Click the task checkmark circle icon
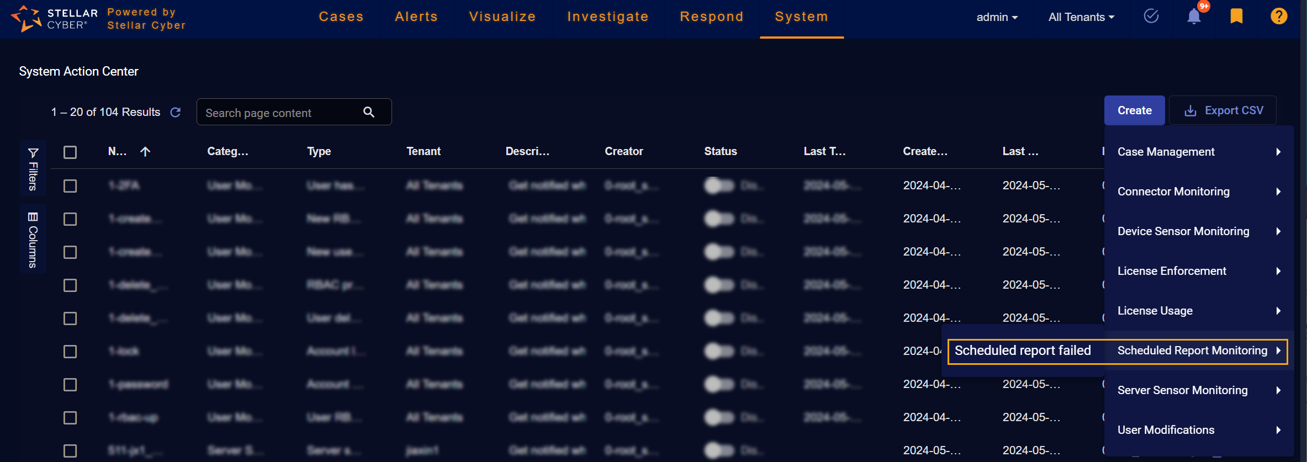 tap(1151, 17)
